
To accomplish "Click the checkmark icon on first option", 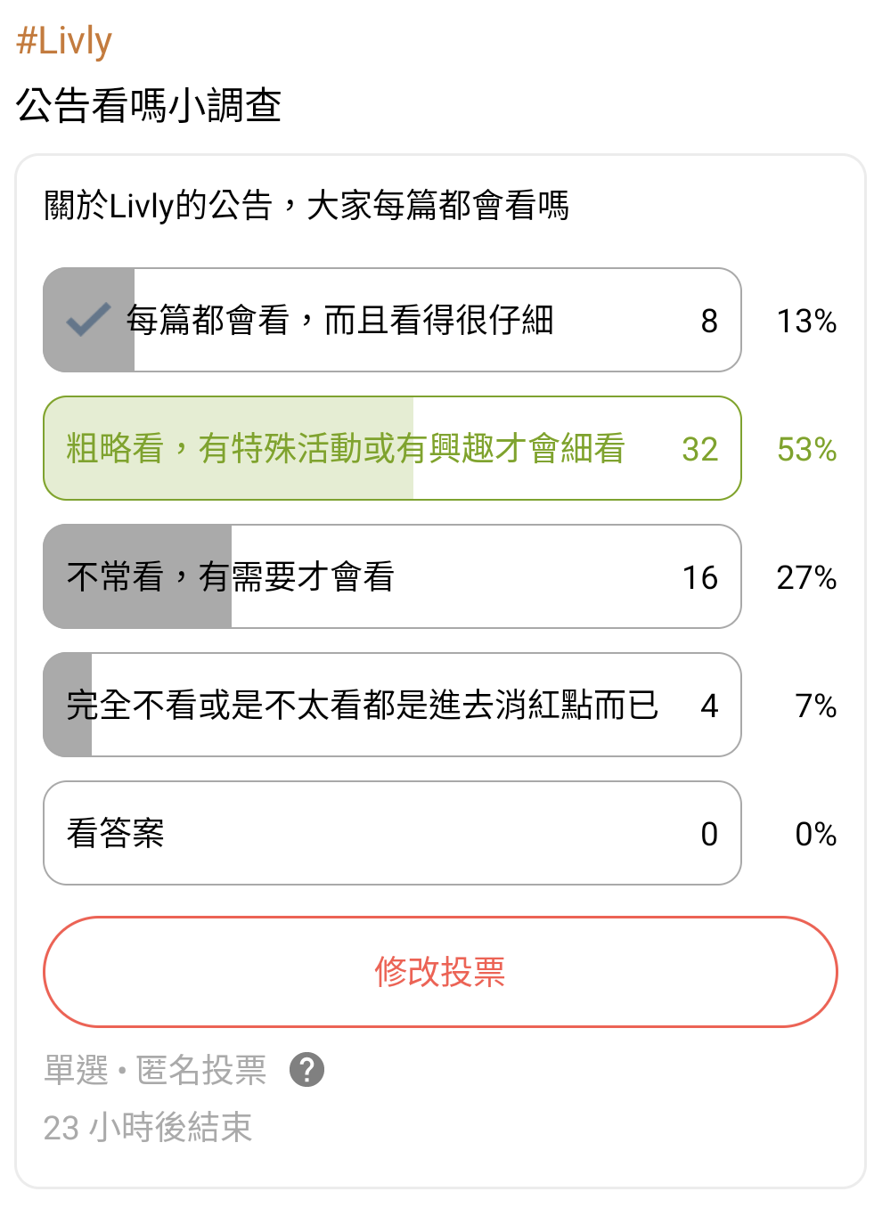I will 88,320.
